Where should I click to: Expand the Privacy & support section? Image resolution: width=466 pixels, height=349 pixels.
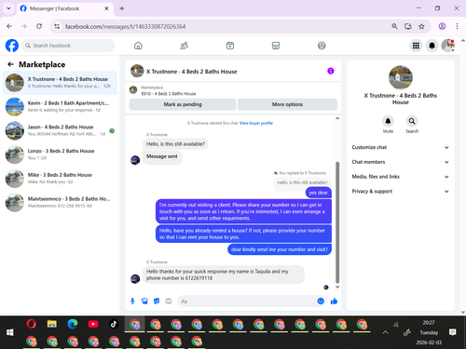coord(401,191)
